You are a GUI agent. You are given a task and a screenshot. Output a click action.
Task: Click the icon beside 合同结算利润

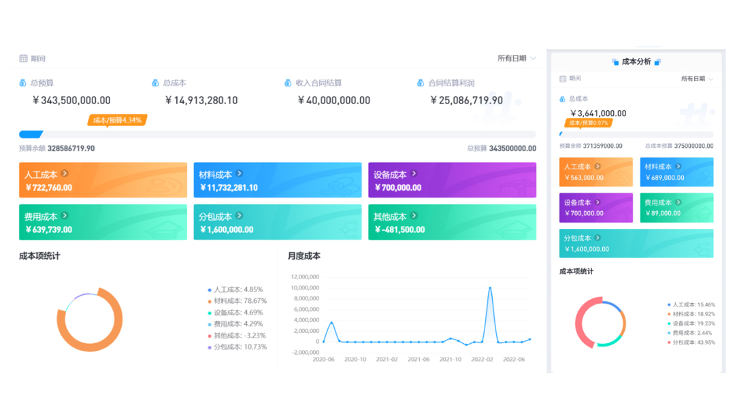[x=421, y=83]
